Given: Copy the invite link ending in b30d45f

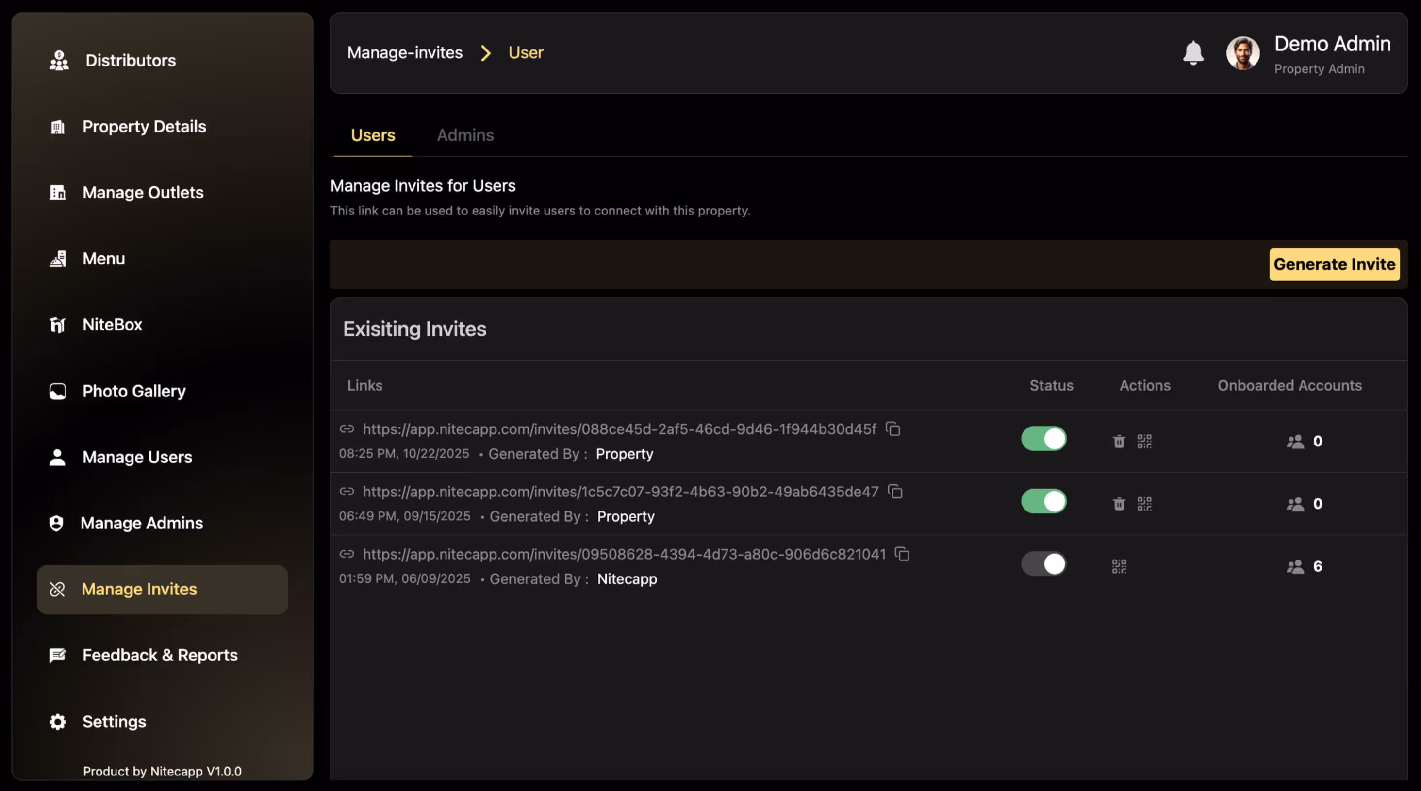Looking at the screenshot, I should [x=893, y=429].
